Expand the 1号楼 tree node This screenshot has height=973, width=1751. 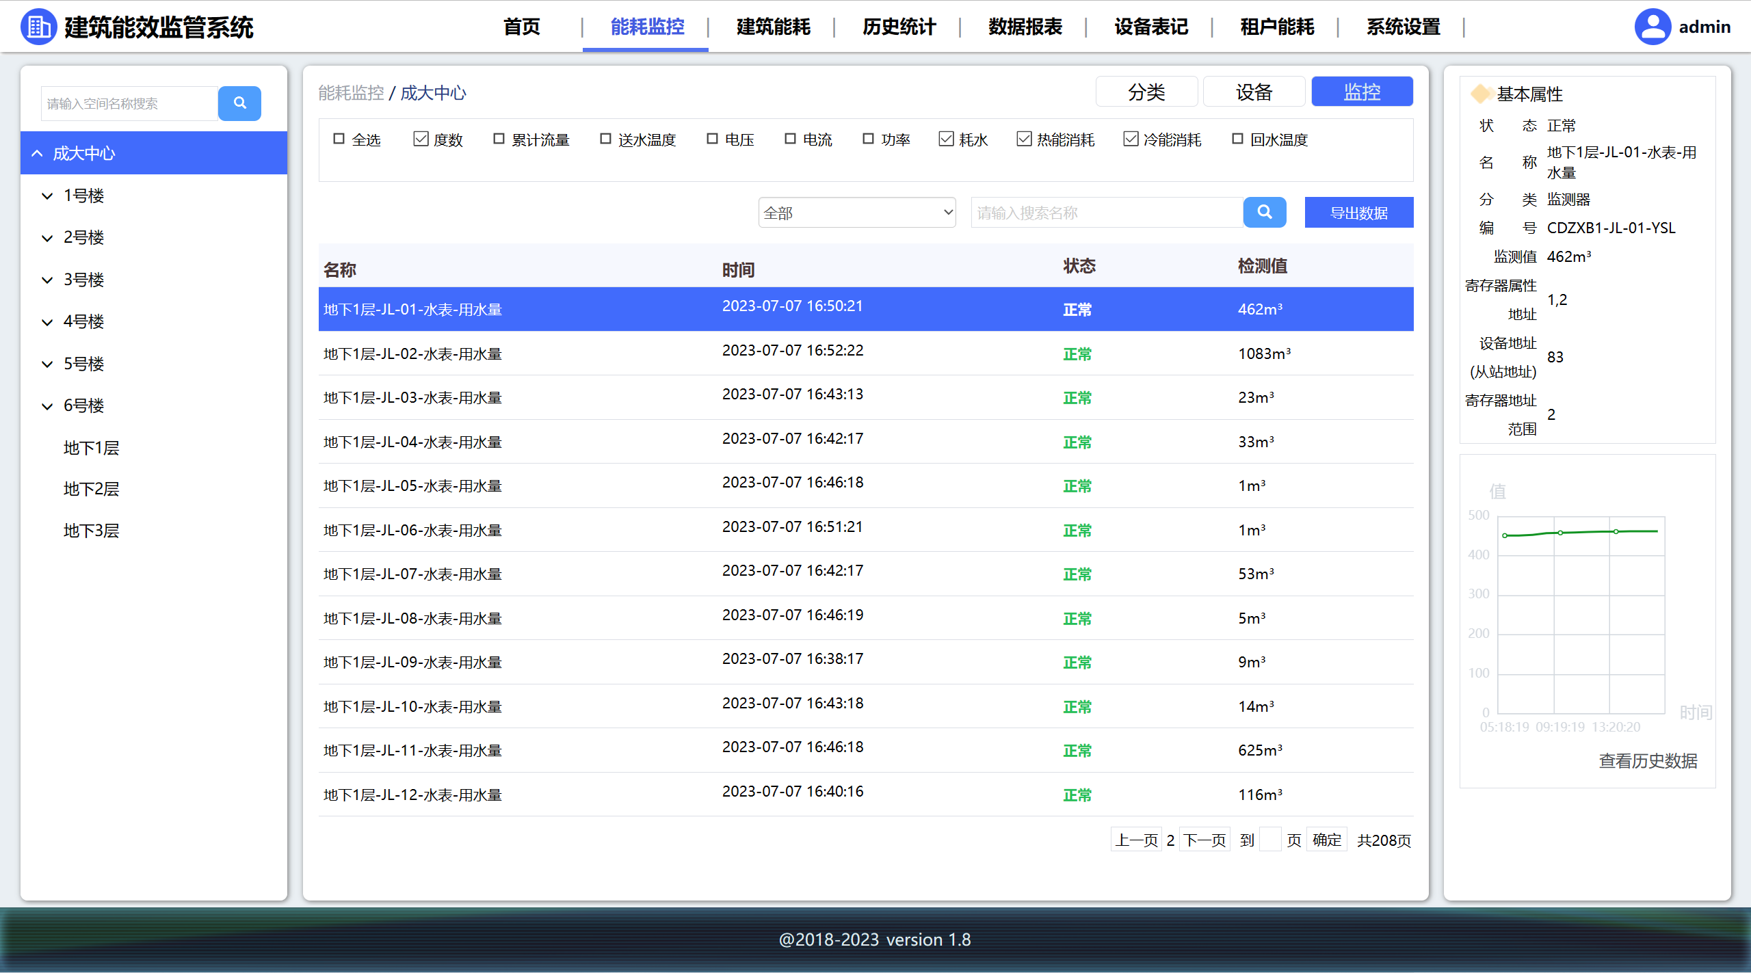click(47, 196)
